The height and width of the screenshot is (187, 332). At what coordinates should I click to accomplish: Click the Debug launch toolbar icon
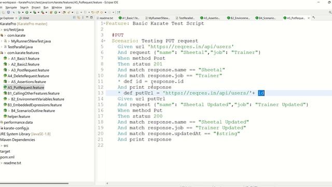click(x=19, y=12)
